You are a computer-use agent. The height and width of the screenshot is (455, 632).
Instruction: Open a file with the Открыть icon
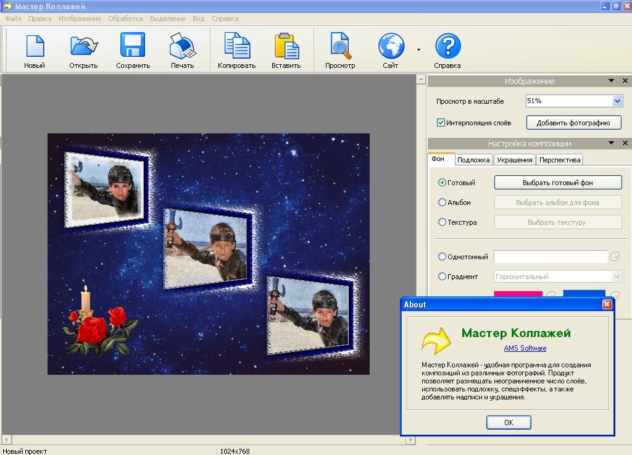pos(83,46)
